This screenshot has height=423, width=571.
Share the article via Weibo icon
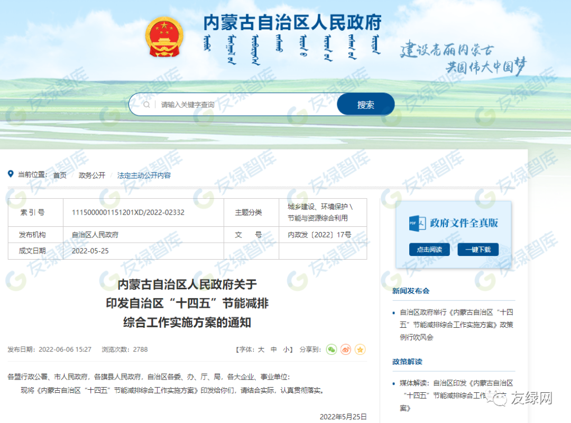click(x=346, y=350)
